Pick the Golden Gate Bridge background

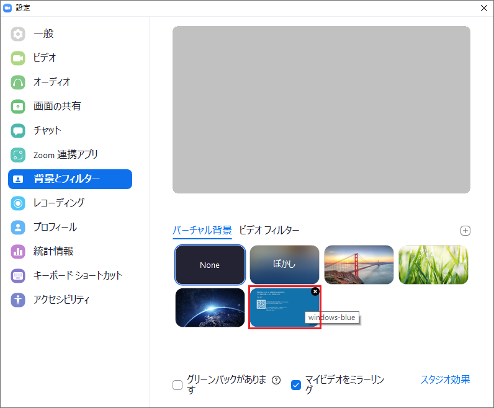coord(359,265)
